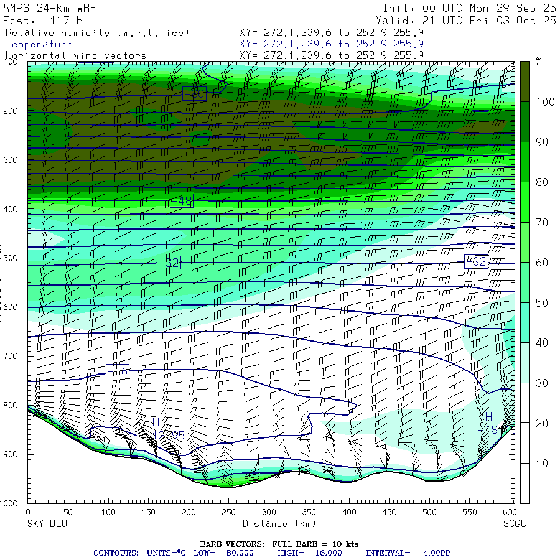Viewport: 560px width, 560px height.
Task: Click the -48 temperature contour label
Action: (182, 201)
